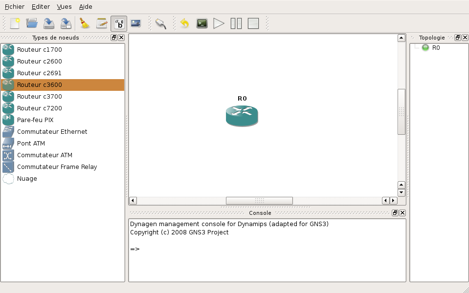The height and width of the screenshot is (293, 469).
Task: Select Routeur c7200 node type
Action: click(x=63, y=108)
